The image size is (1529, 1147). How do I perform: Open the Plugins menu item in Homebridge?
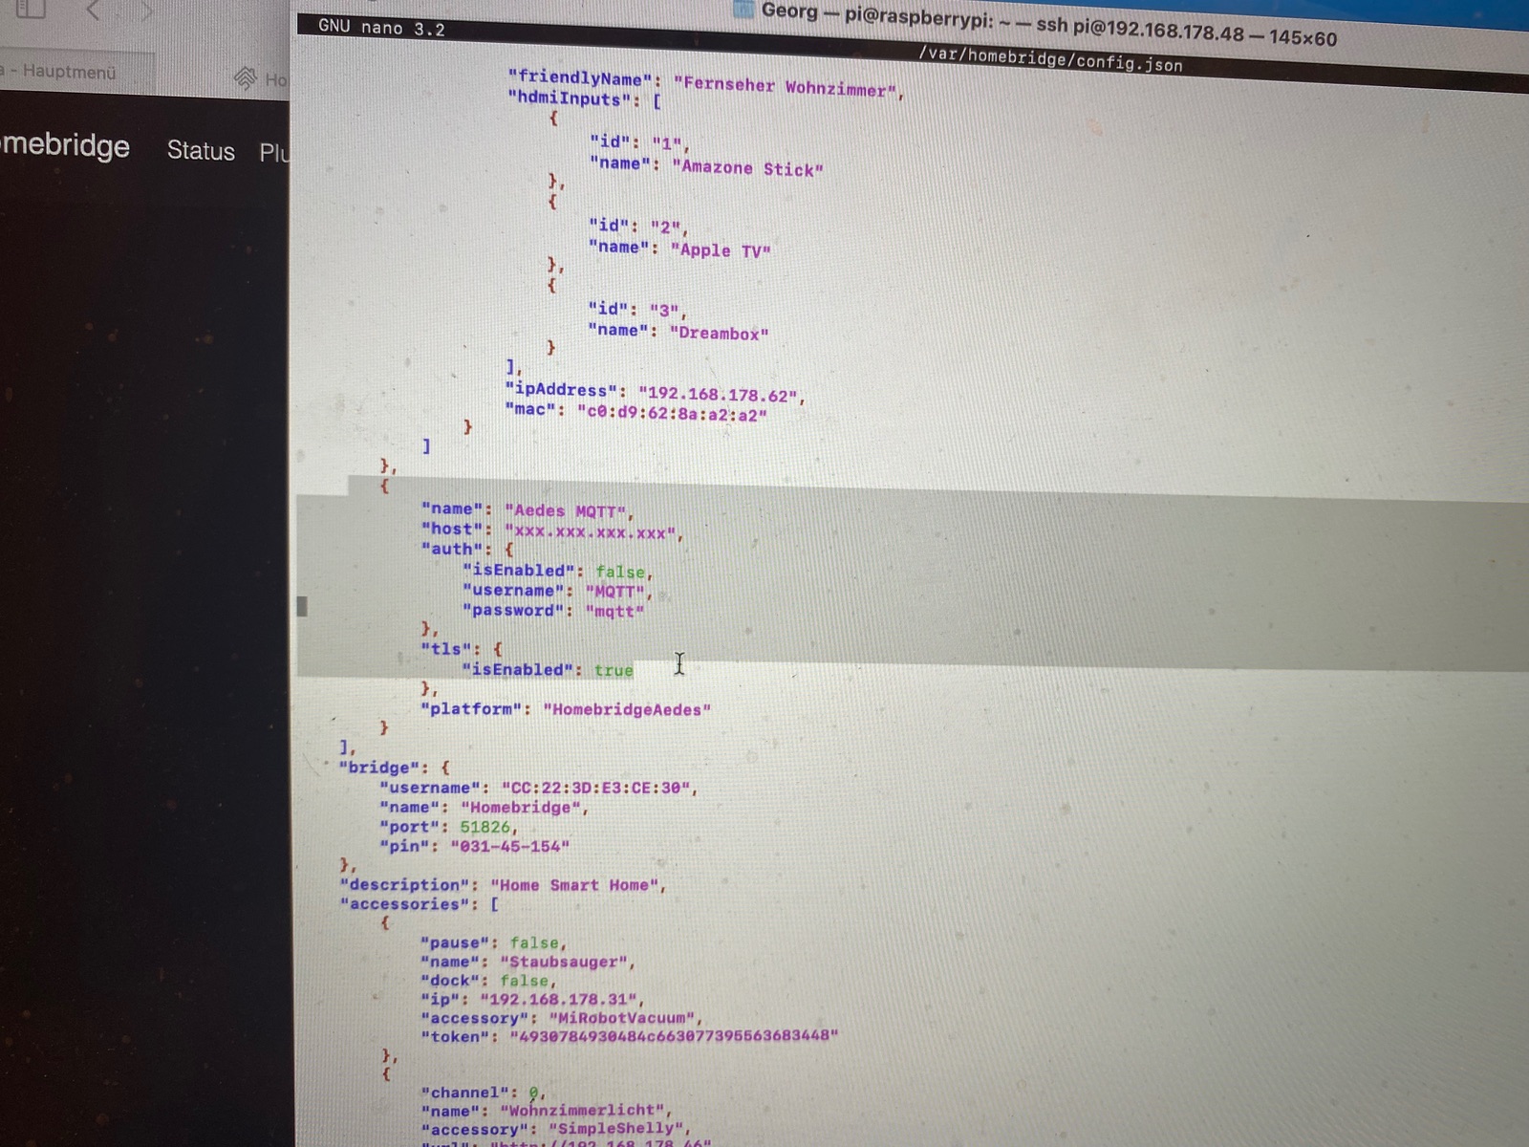click(x=274, y=153)
